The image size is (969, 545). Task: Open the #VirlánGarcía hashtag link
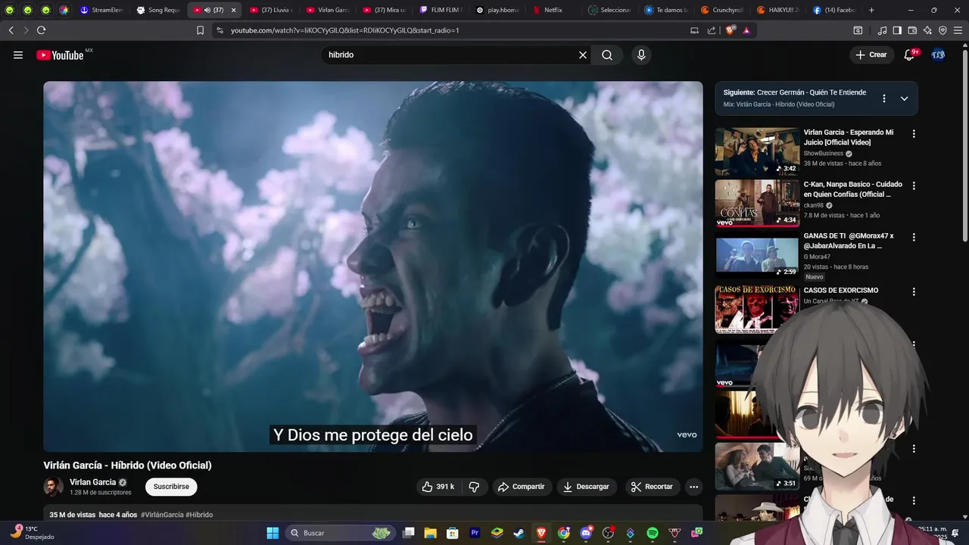[162, 515]
